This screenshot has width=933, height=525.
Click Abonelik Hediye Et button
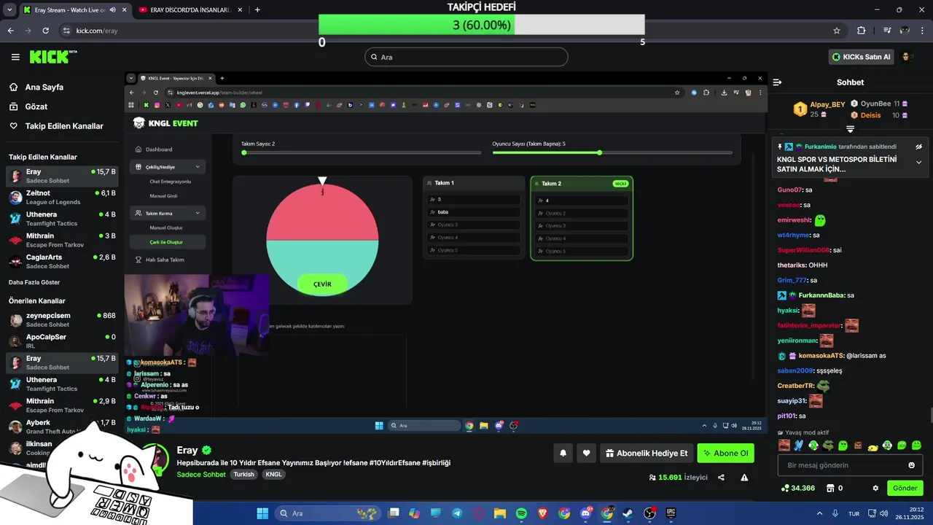point(646,453)
